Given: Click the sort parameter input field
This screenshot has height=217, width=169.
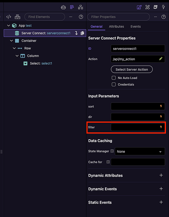Looking at the screenshot, I should click(x=138, y=106).
